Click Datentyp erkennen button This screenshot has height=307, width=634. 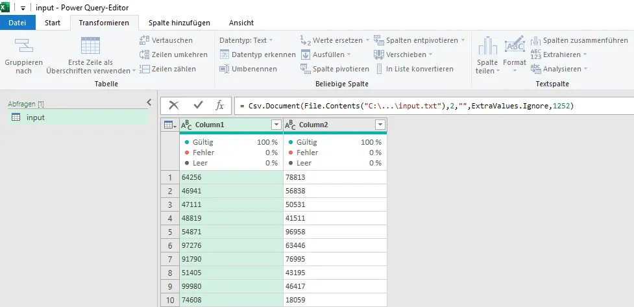pos(258,55)
